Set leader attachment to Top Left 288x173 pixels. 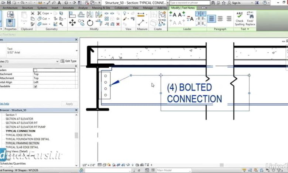point(198,14)
